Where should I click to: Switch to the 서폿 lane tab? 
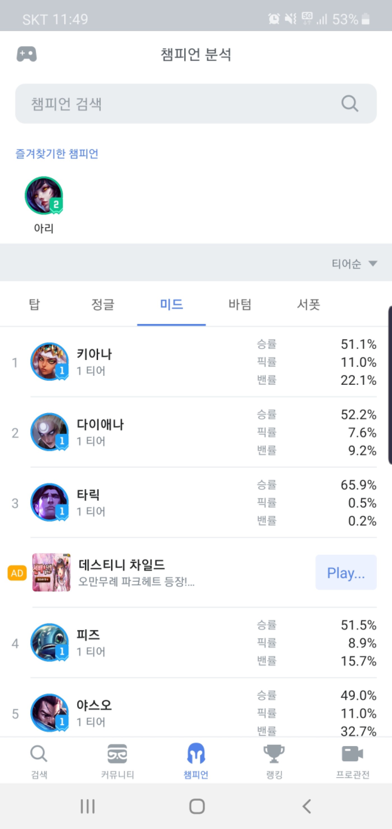pyautogui.click(x=308, y=304)
